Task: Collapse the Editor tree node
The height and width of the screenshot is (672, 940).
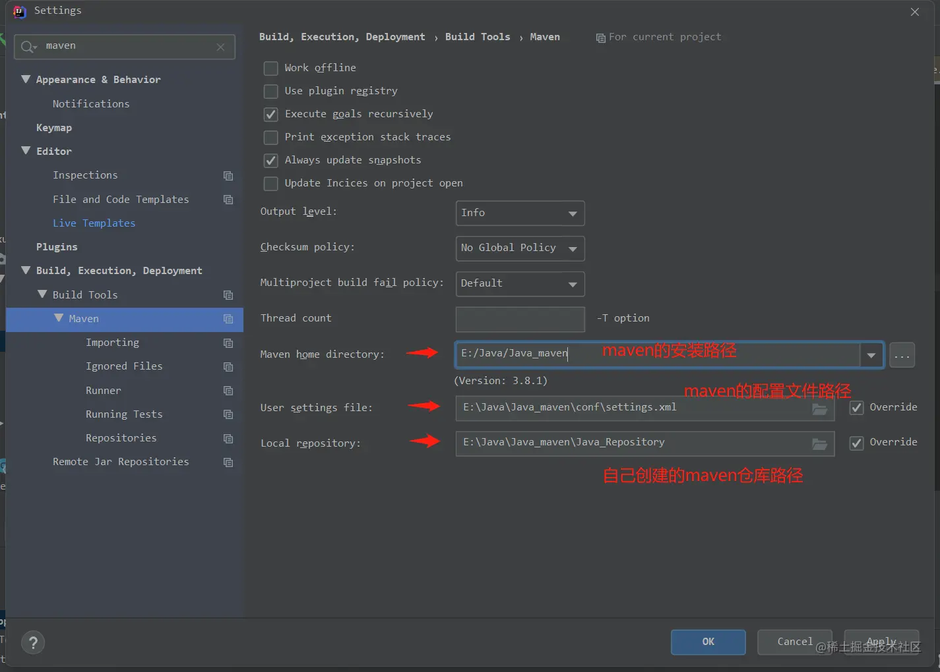Action: pos(26,151)
